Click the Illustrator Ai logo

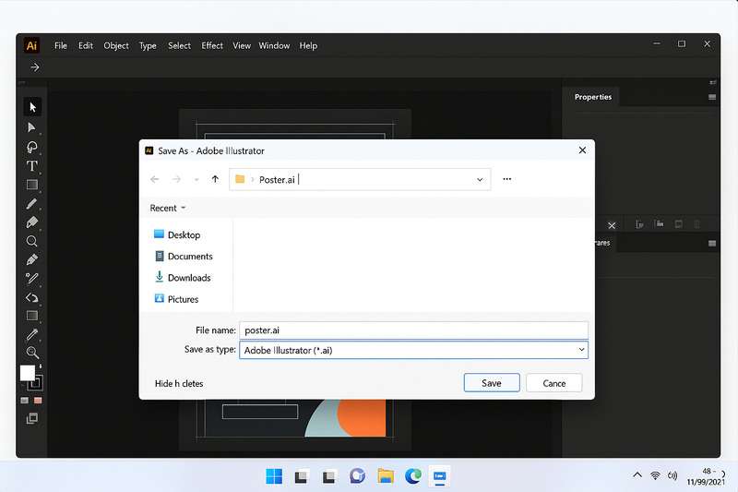pyautogui.click(x=31, y=45)
